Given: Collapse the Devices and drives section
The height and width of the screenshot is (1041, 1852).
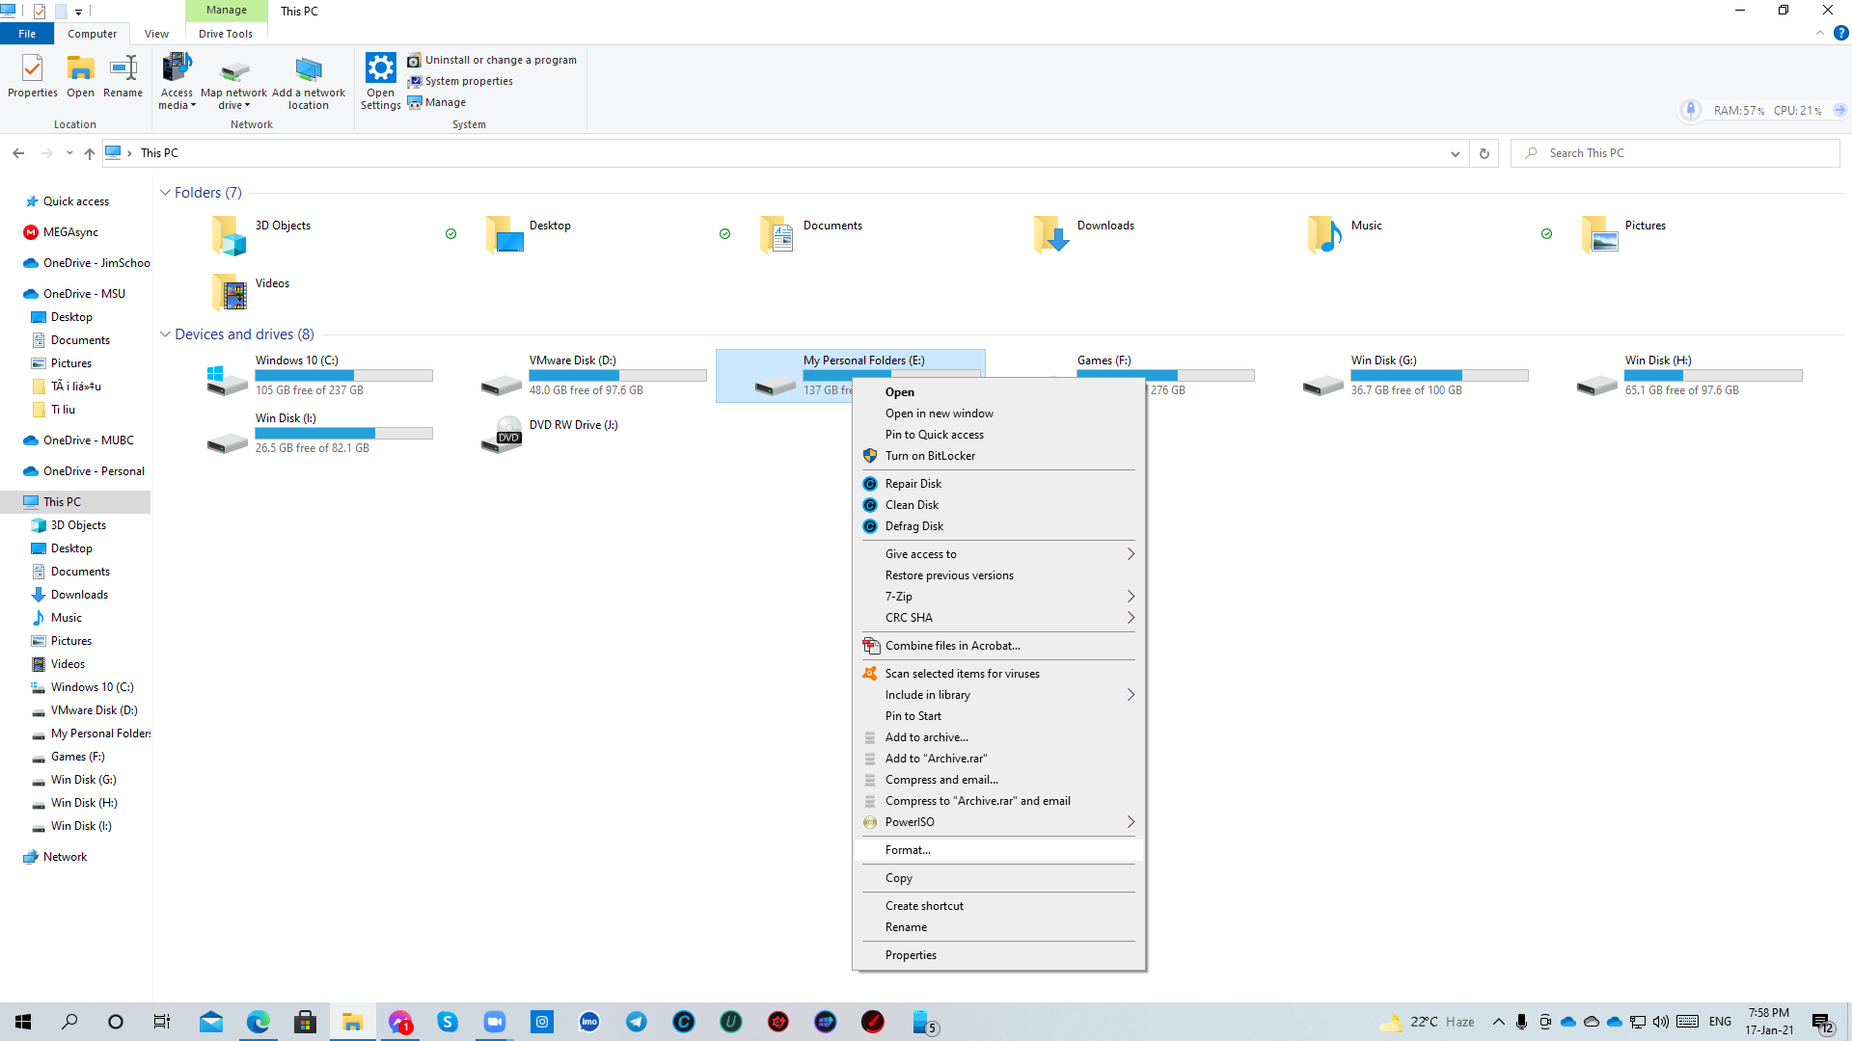Looking at the screenshot, I should (165, 334).
